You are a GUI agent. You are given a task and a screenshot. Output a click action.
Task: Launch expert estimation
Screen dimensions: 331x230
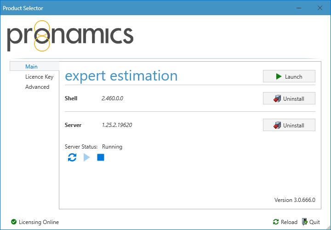(x=289, y=76)
